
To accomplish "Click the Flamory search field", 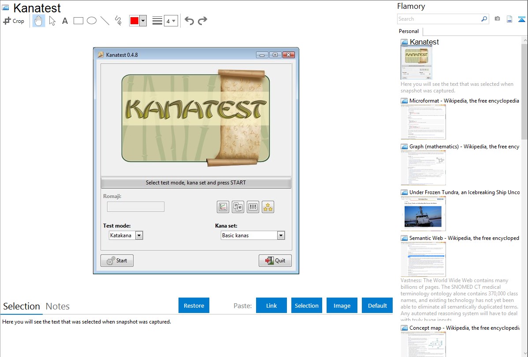I will [x=439, y=19].
